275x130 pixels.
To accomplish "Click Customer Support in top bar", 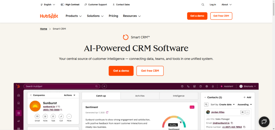I will click(x=96, y=5).
